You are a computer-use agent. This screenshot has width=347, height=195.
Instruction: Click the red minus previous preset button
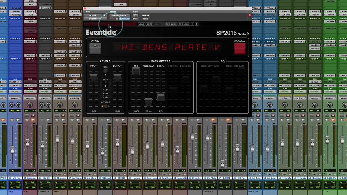point(130,24)
